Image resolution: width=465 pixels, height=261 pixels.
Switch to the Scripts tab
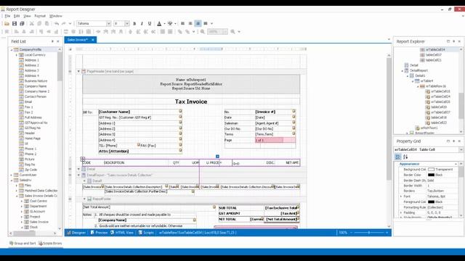(x=146, y=233)
